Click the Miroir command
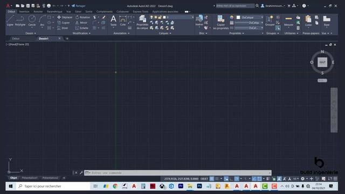 click(81, 23)
